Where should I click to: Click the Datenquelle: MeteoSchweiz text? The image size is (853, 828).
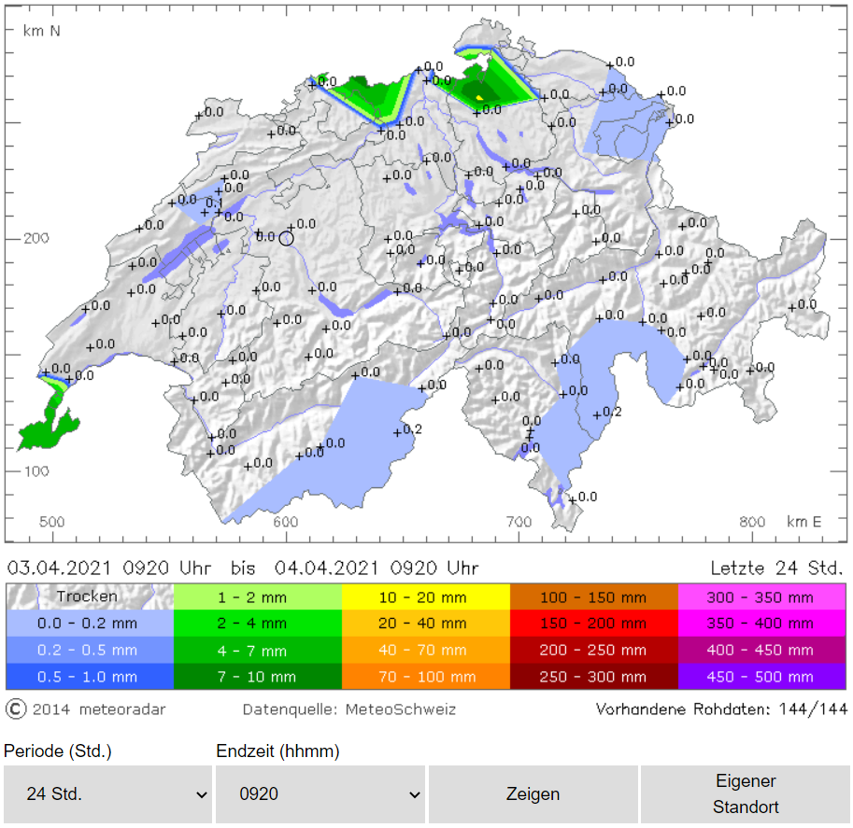(x=349, y=709)
